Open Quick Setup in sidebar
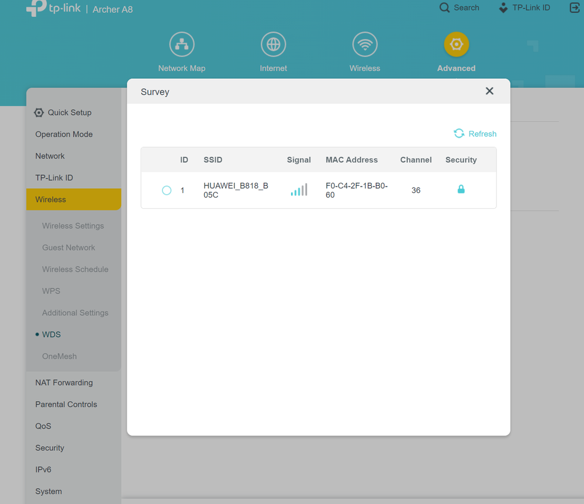 pyautogui.click(x=69, y=112)
